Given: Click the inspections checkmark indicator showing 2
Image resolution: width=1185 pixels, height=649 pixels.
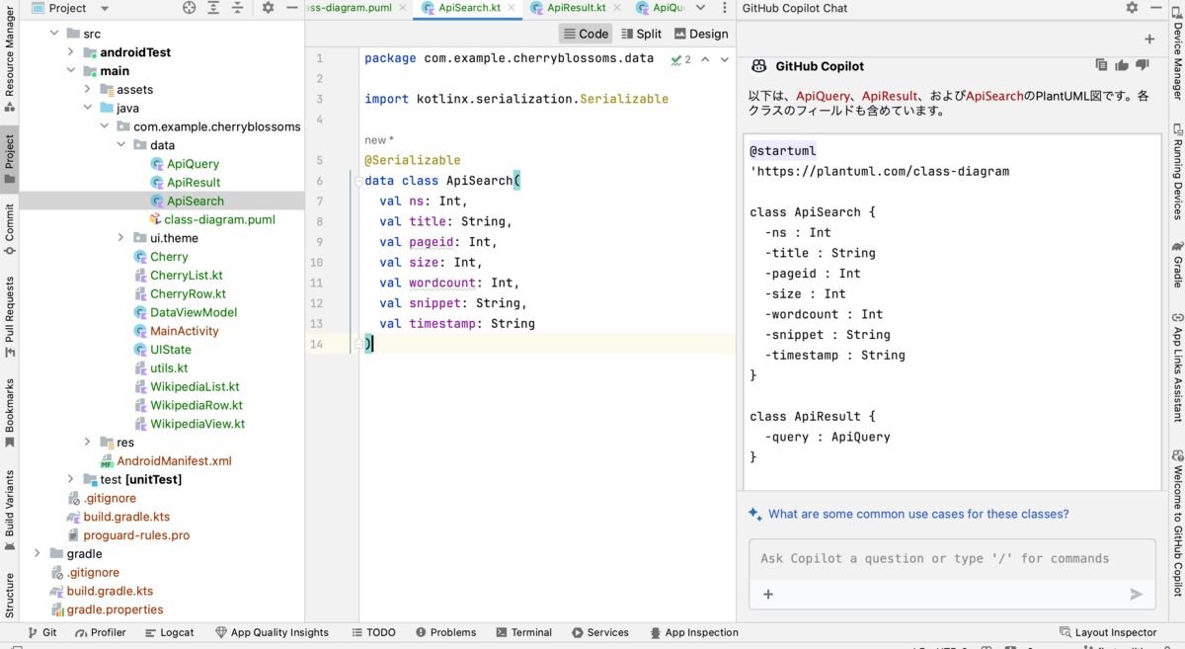Looking at the screenshot, I should [681, 59].
